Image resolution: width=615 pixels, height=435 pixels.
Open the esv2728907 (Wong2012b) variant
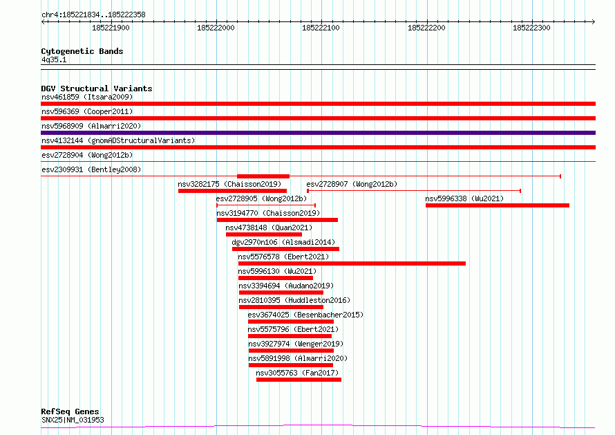pos(352,184)
